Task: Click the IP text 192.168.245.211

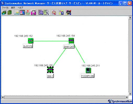Action: (x=91, y=66)
